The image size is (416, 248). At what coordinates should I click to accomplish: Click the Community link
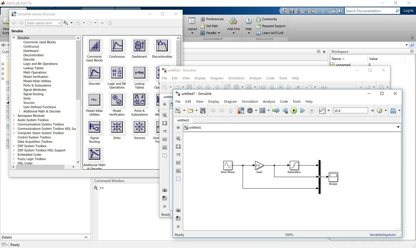(267, 19)
